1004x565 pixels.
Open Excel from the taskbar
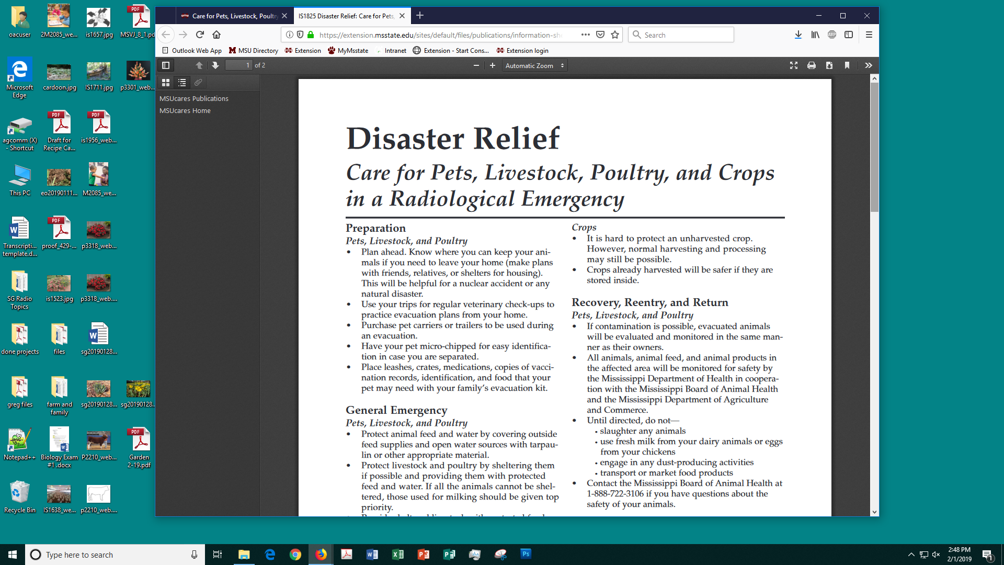[x=398, y=555]
